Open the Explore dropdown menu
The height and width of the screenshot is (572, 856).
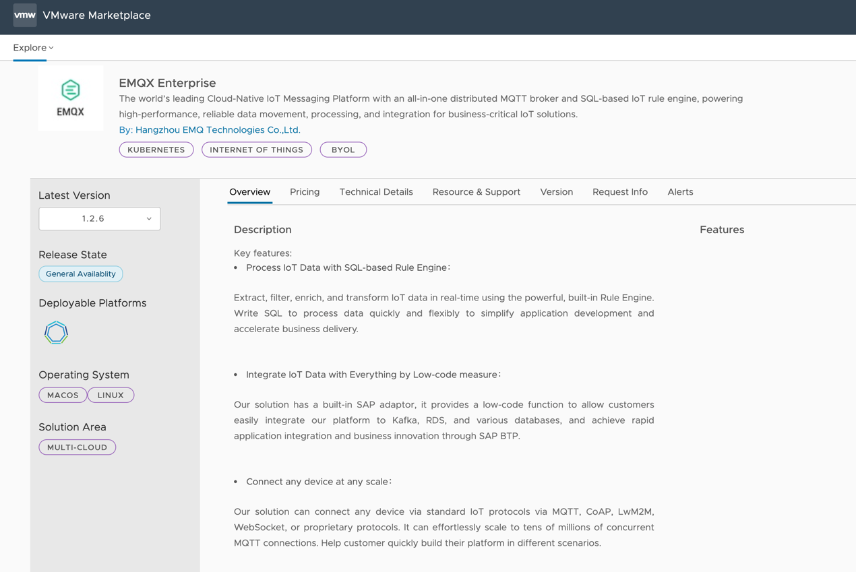(x=33, y=48)
